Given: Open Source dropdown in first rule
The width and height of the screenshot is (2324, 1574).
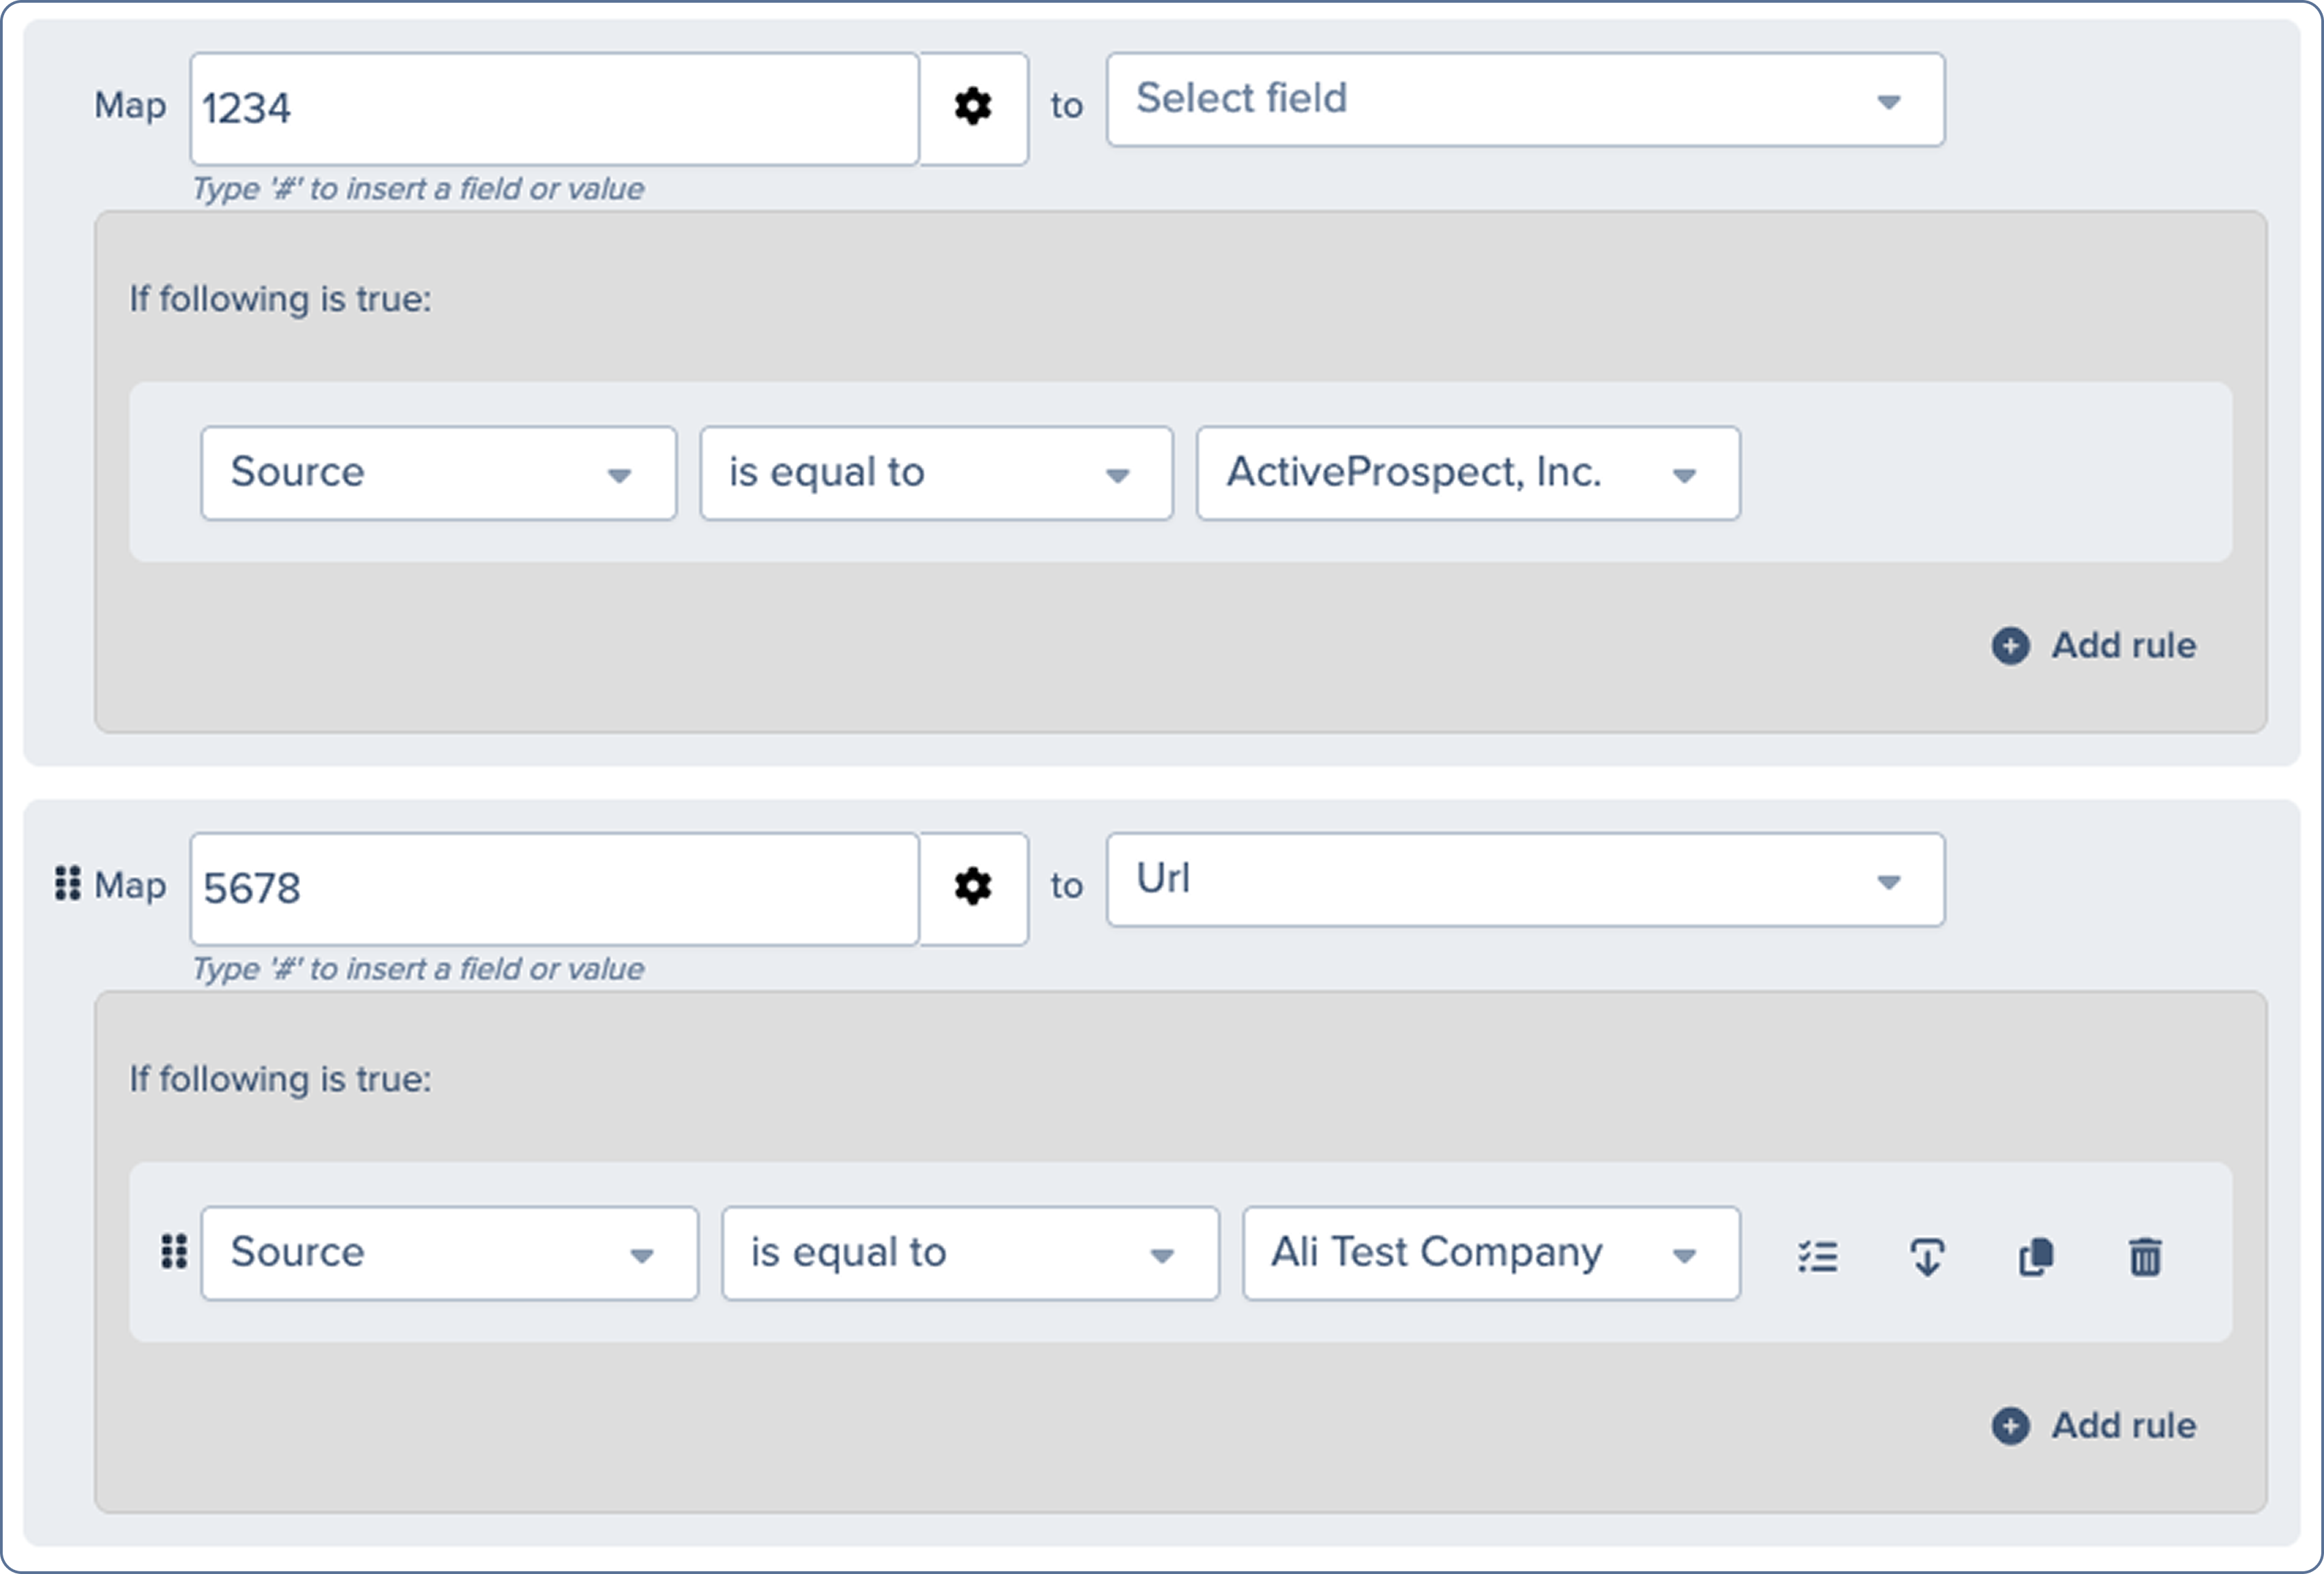Looking at the screenshot, I should (x=438, y=474).
